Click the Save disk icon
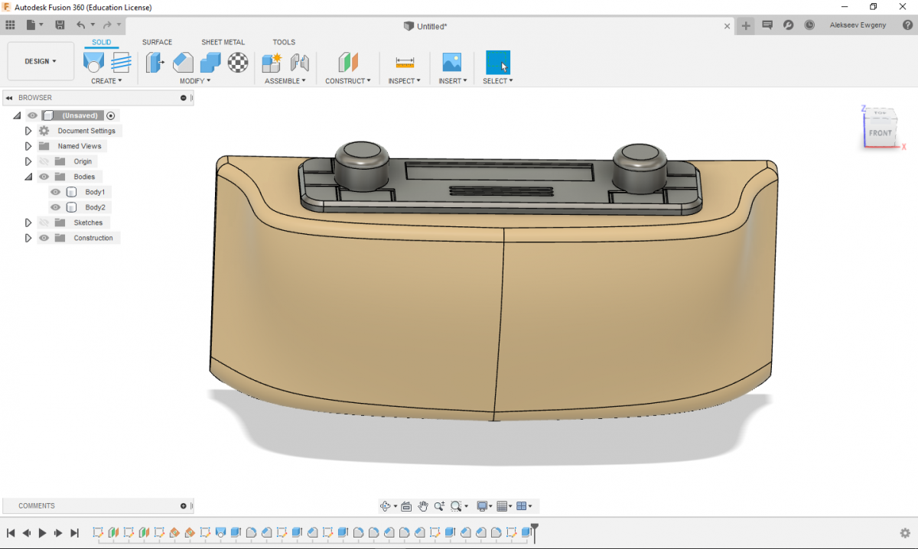The width and height of the screenshot is (918, 549). coord(60,25)
